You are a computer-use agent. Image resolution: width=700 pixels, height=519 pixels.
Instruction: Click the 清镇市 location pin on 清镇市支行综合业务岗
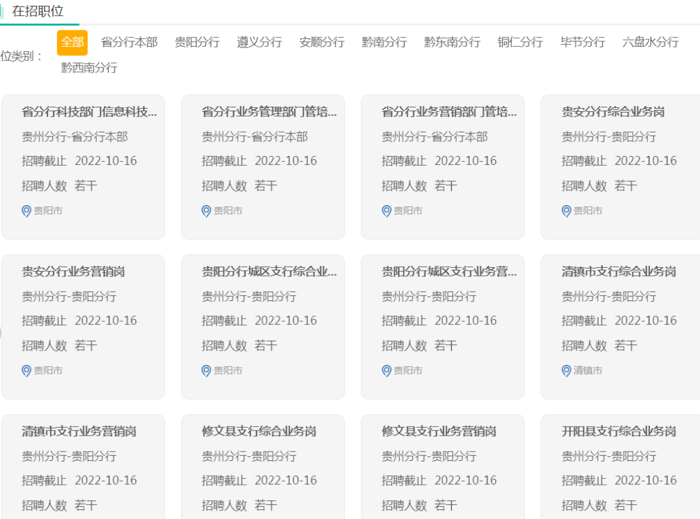click(566, 371)
